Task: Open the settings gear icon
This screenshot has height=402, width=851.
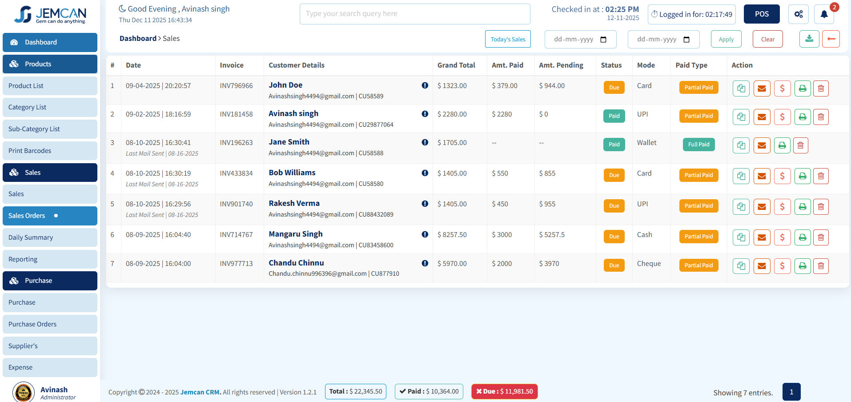Action: tap(798, 14)
